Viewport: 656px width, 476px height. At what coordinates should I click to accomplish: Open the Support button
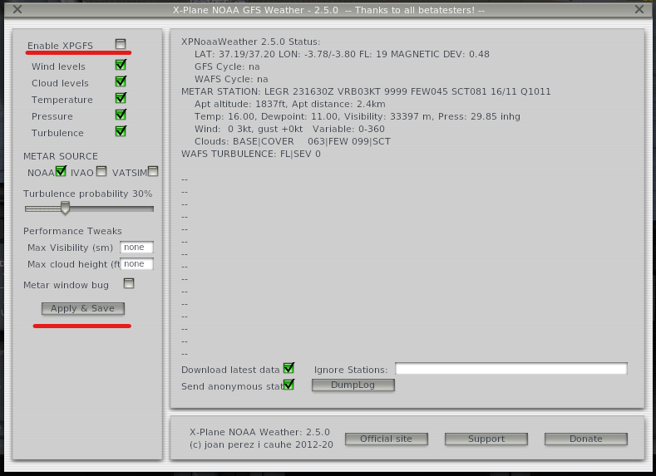[486, 439]
